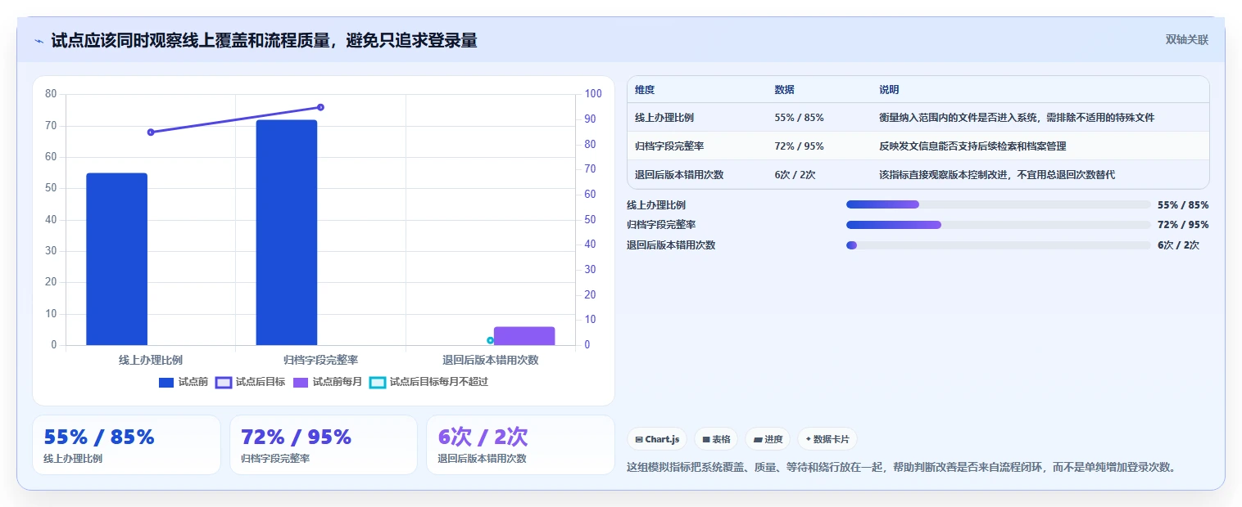1242x507 pixels.
Task: Click the purple 试点前每月 legend swatch
Action: [301, 382]
